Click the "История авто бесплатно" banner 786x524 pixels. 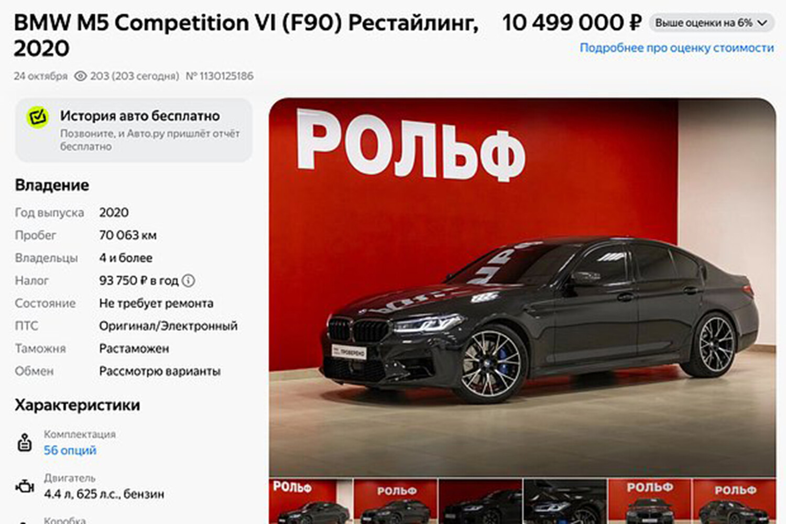coord(134,130)
